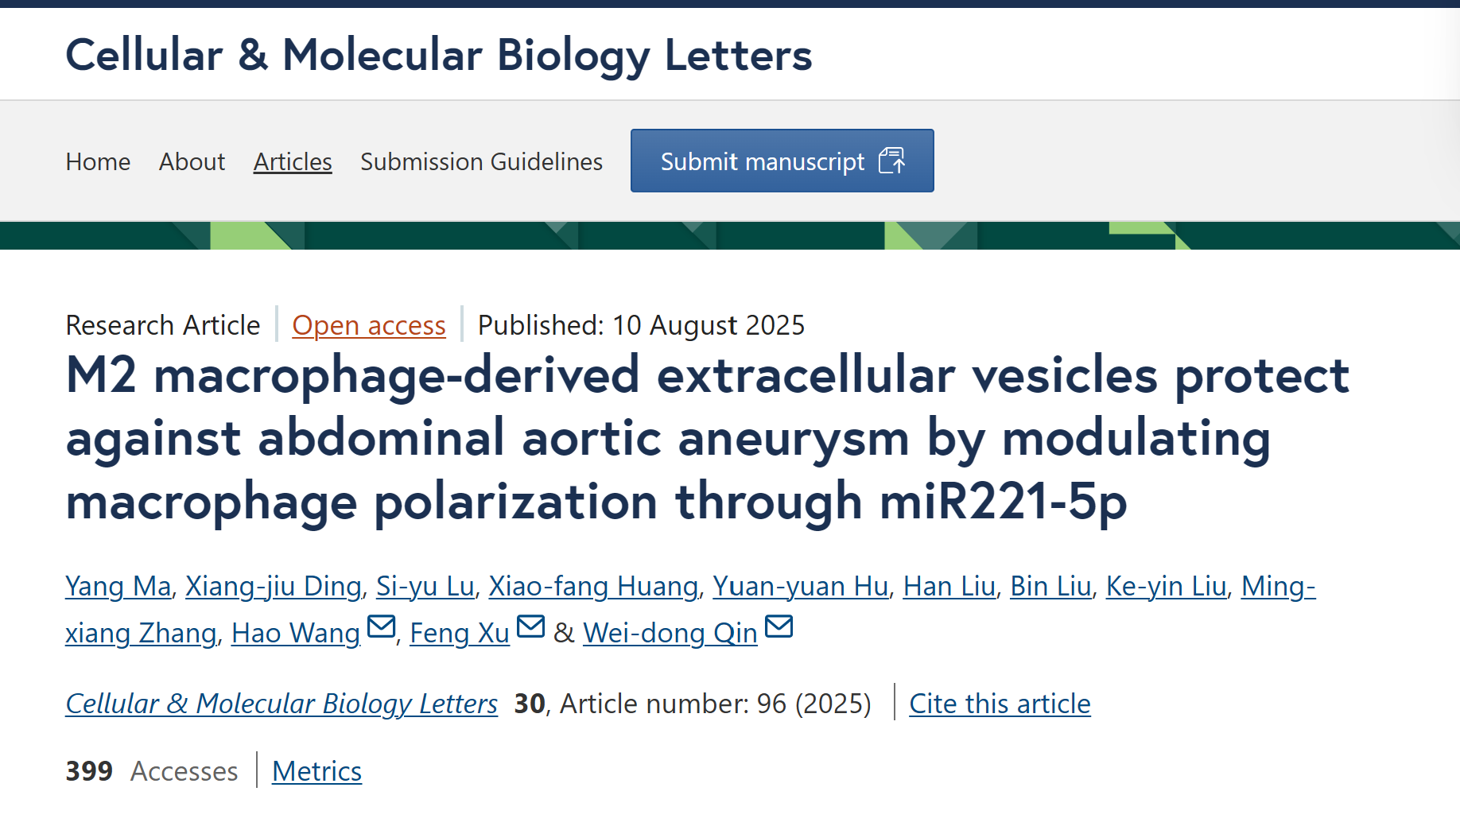View author Xiao-fang Huang details
This screenshot has height=830, width=1460.
tap(593, 586)
